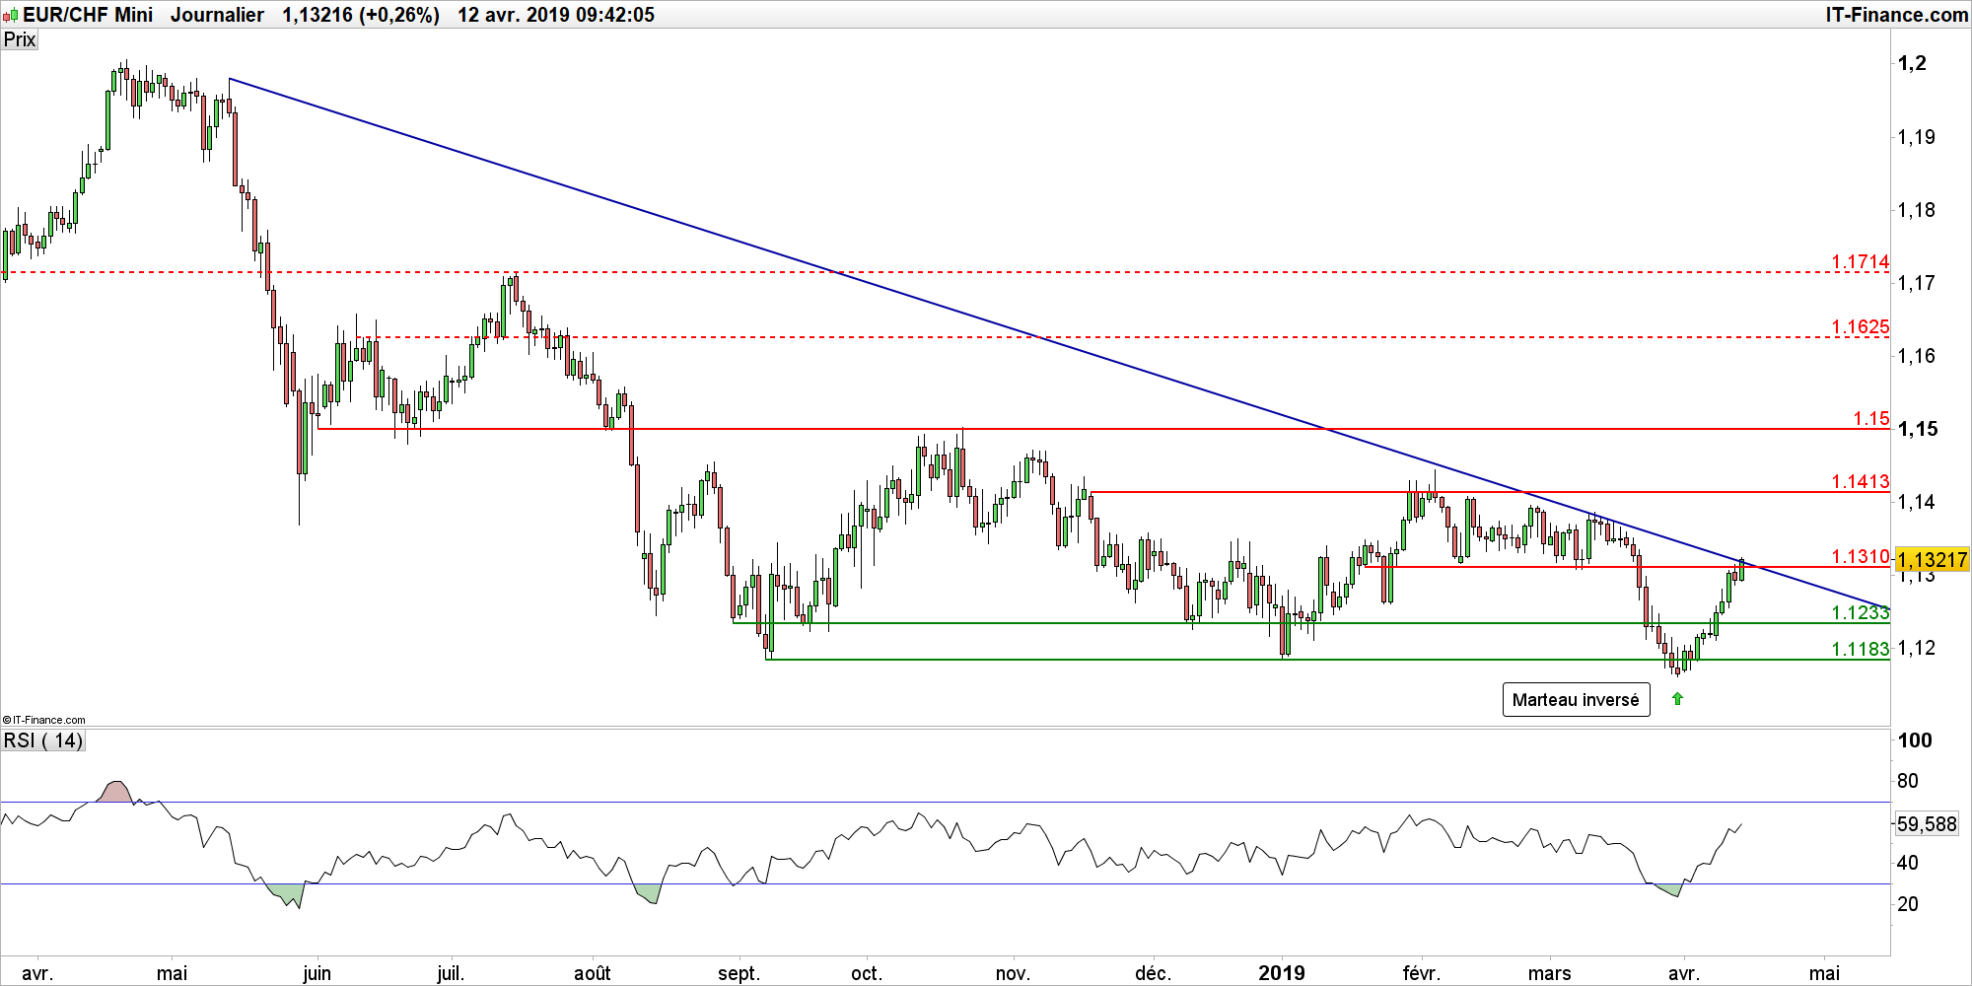Viewport: 1972px width, 986px height.
Task: Click the 1,13216 (+0,26%) price quote
Action: (x=361, y=15)
